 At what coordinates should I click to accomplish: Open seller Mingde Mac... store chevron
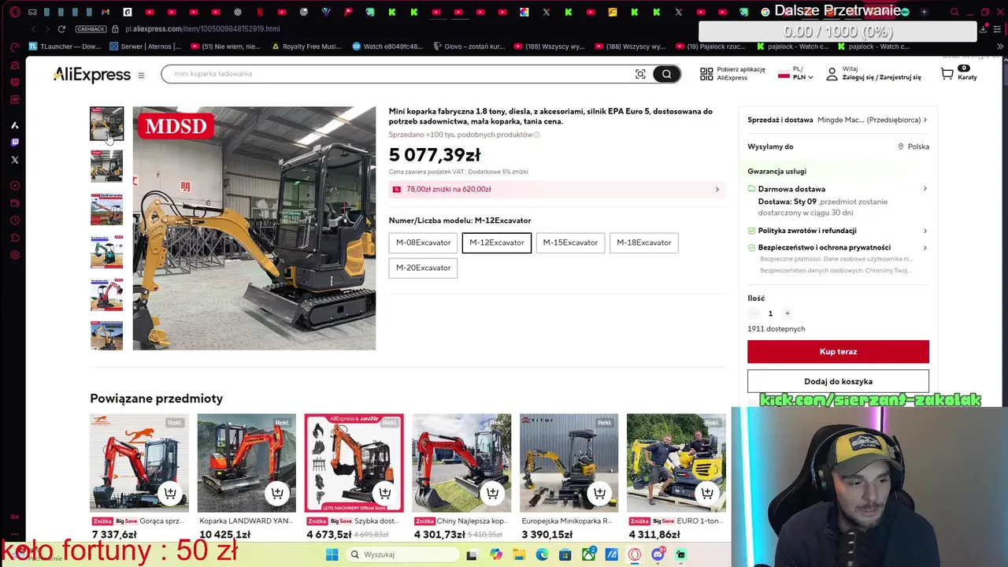[925, 120]
